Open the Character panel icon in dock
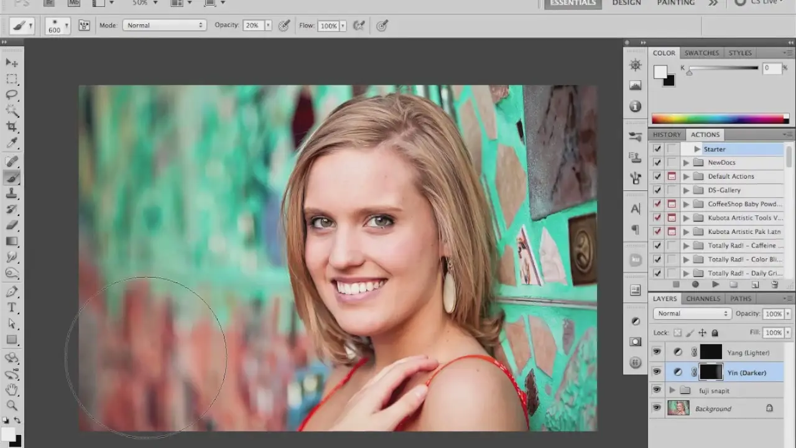 [x=636, y=208]
